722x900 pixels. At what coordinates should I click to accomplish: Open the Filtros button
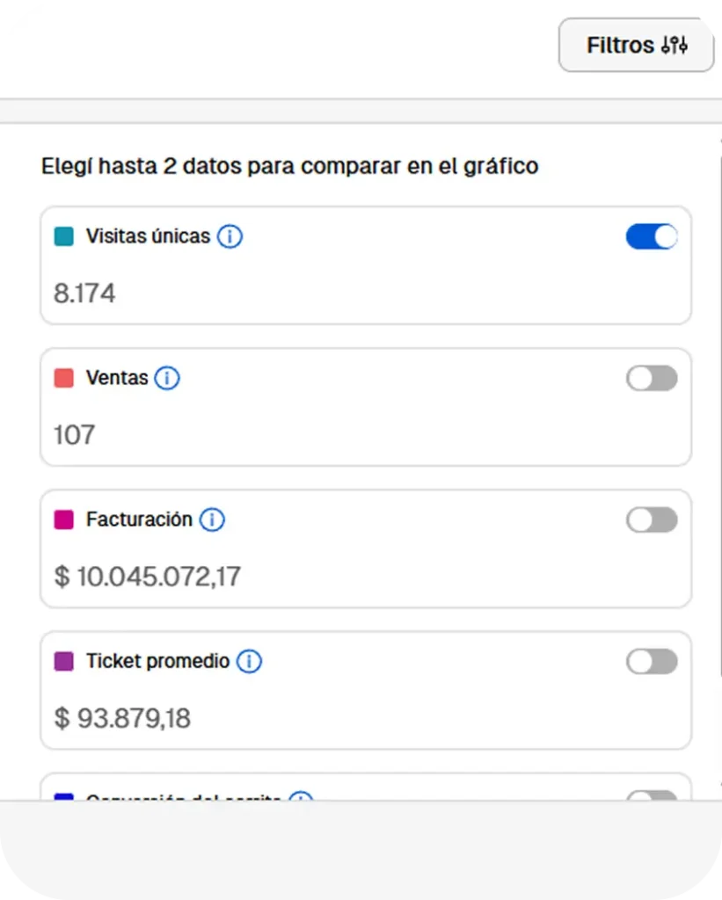pyautogui.click(x=636, y=45)
